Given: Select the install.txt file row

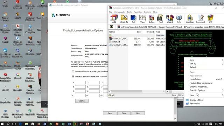Looking at the screenshot, I should point(137,42).
